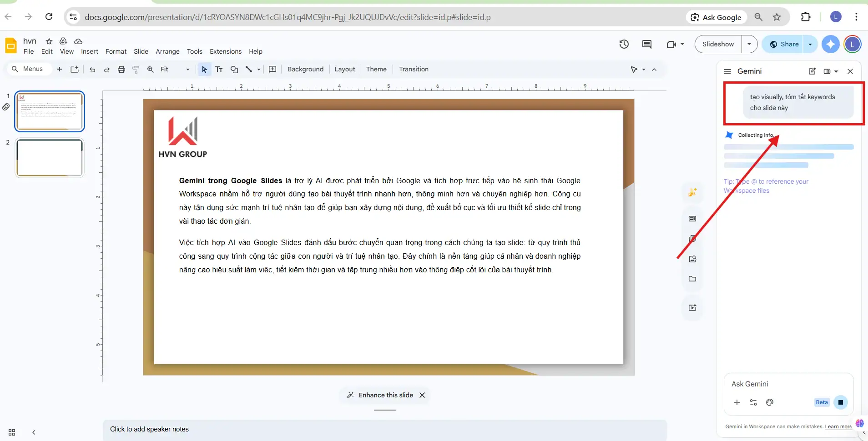868x441 pixels.
Task: Click the Layout button
Action: pos(344,69)
